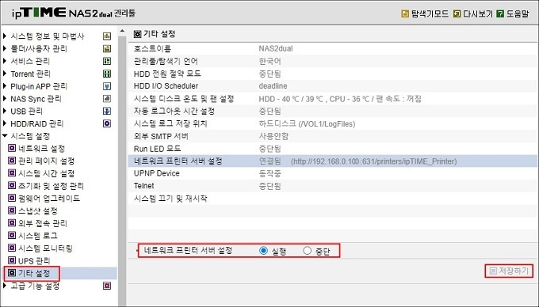Click the 외부 접속 관리 item icon
The height and width of the screenshot is (307, 539).
click(12, 223)
